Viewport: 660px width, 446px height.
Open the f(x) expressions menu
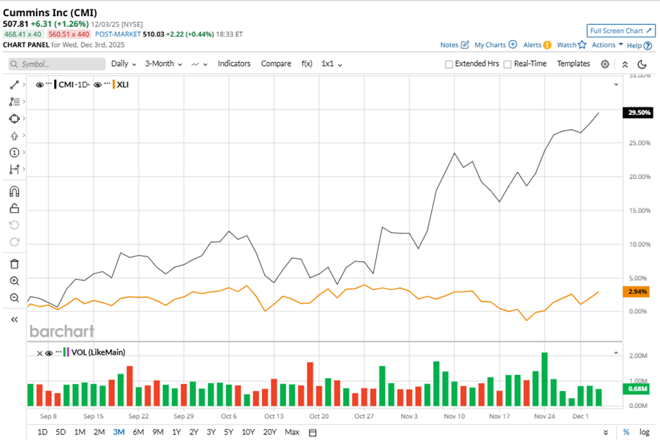[307, 64]
